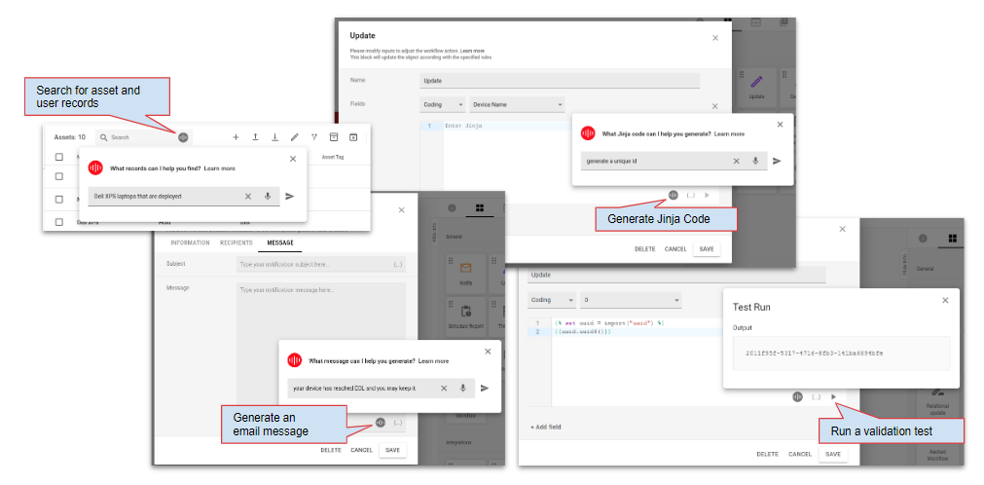The image size is (984, 485).
Task: Click the notification Subject input field
Action: tap(321, 265)
